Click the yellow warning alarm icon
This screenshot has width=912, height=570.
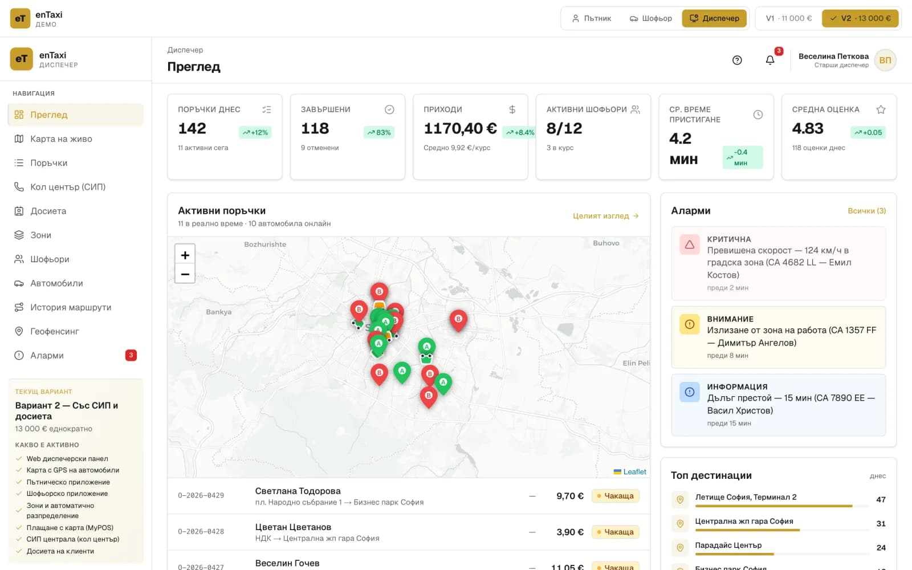(x=689, y=324)
